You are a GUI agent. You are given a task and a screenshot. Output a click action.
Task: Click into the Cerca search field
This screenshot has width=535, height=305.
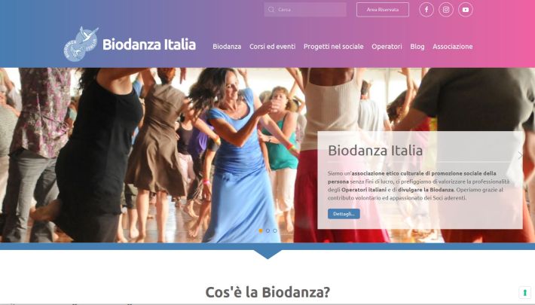click(305, 10)
